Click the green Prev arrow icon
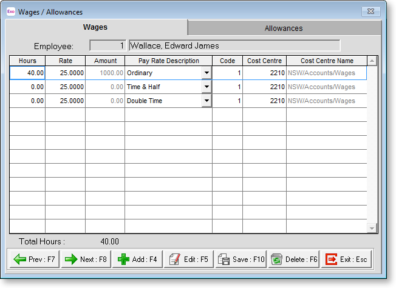The width and height of the screenshot is (396, 288). coord(18,259)
